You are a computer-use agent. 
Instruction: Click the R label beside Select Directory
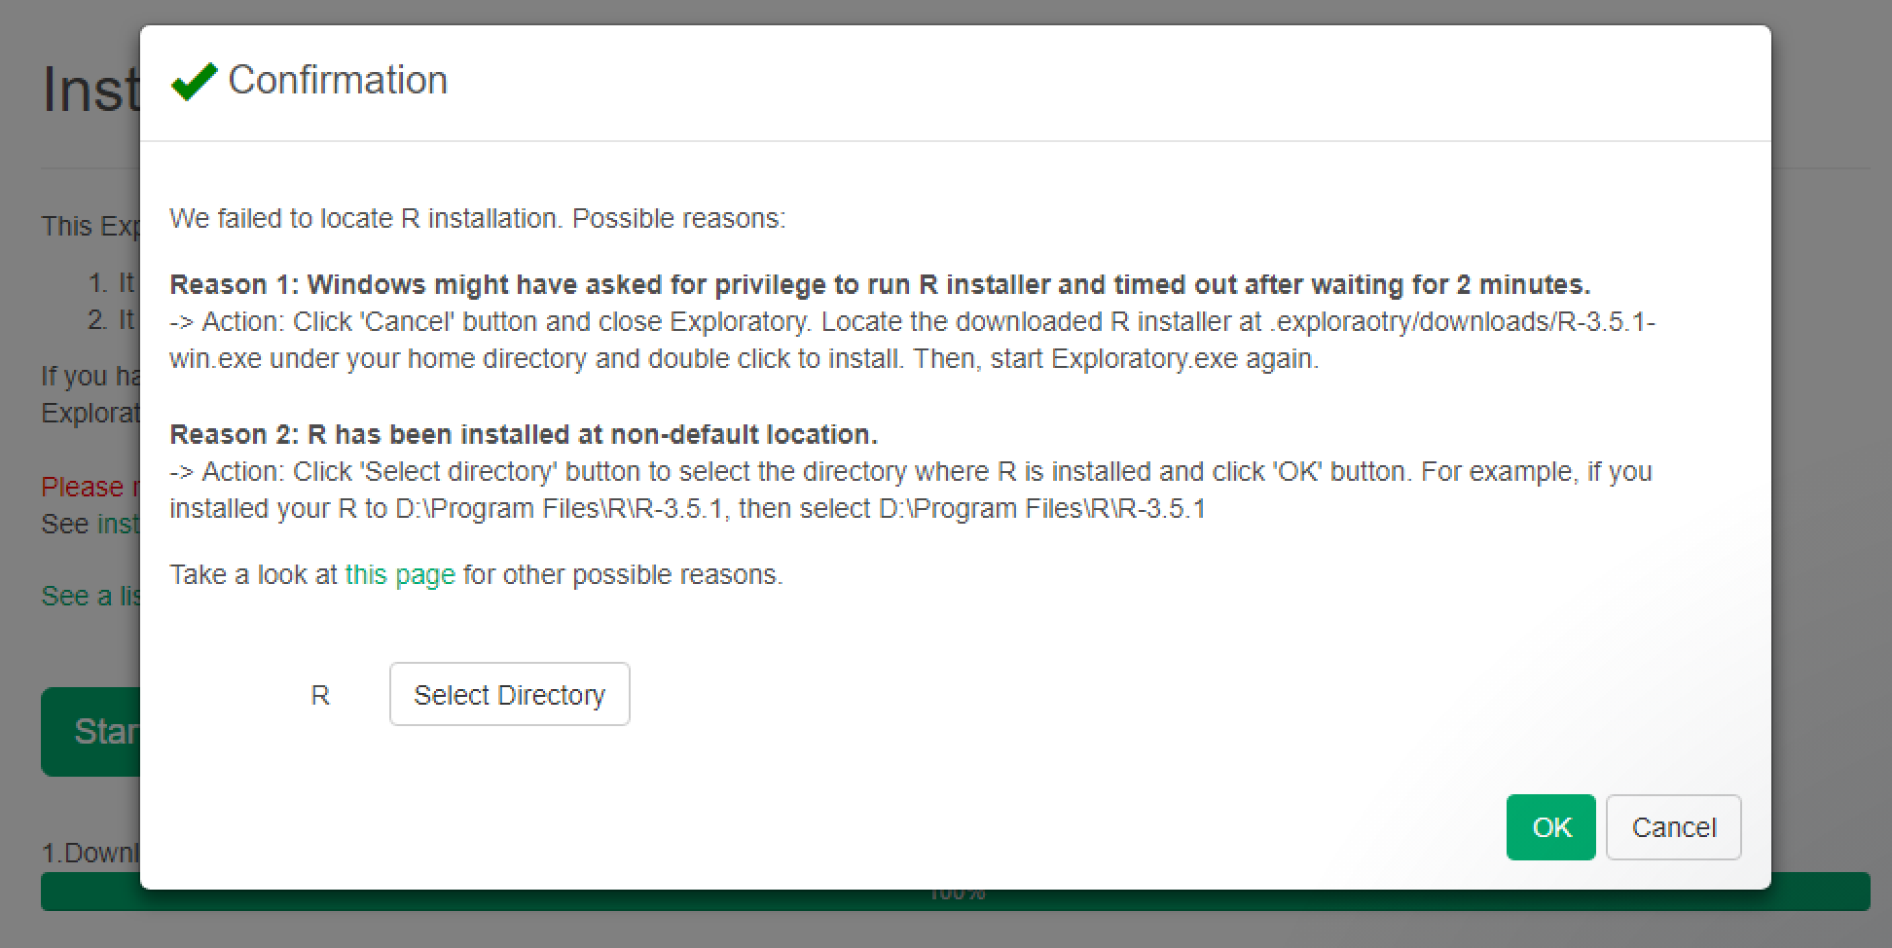coord(319,695)
